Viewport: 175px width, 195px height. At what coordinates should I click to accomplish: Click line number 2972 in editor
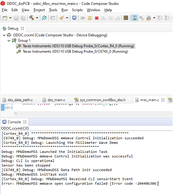9,108
